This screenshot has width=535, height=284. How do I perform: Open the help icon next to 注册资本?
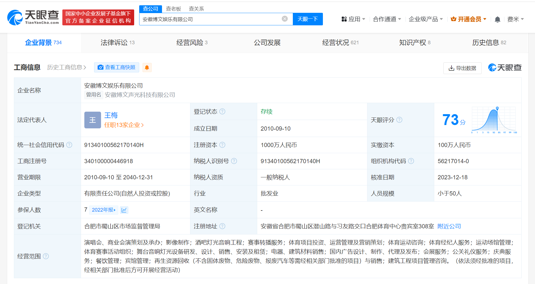pyautogui.click(x=222, y=145)
